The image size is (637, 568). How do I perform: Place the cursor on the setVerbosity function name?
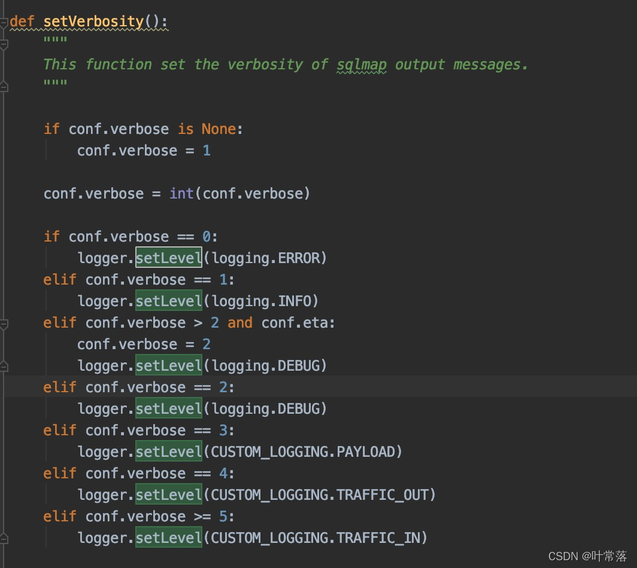coord(93,22)
